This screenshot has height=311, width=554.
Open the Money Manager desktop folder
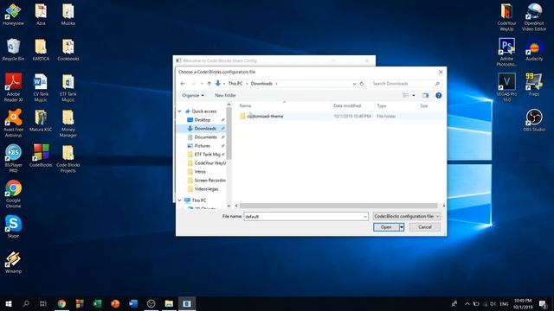pyautogui.click(x=68, y=123)
